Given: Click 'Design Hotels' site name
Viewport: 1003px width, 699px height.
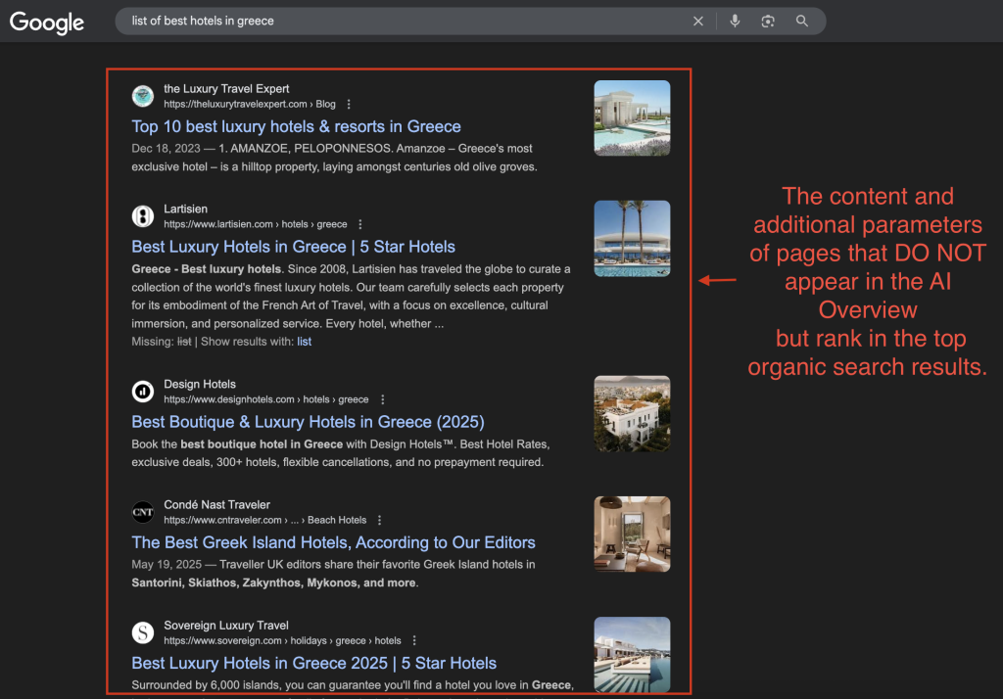Looking at the screenshot, I should pos(200,385).
